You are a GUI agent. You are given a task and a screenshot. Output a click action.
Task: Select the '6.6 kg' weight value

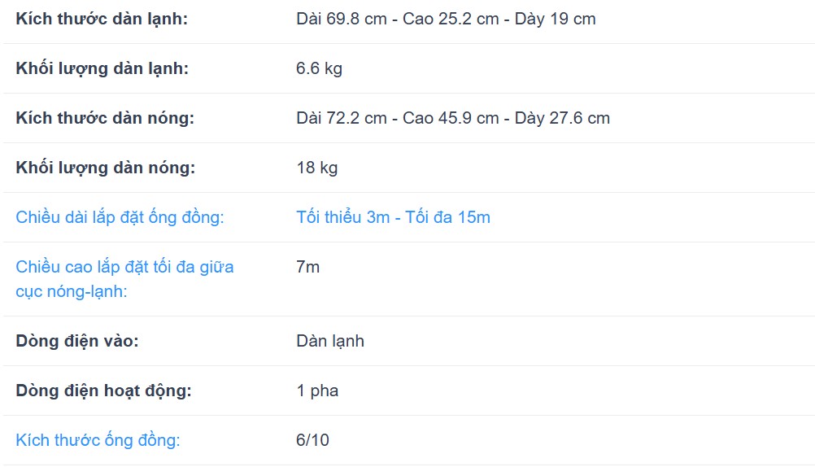coord(319,68)
